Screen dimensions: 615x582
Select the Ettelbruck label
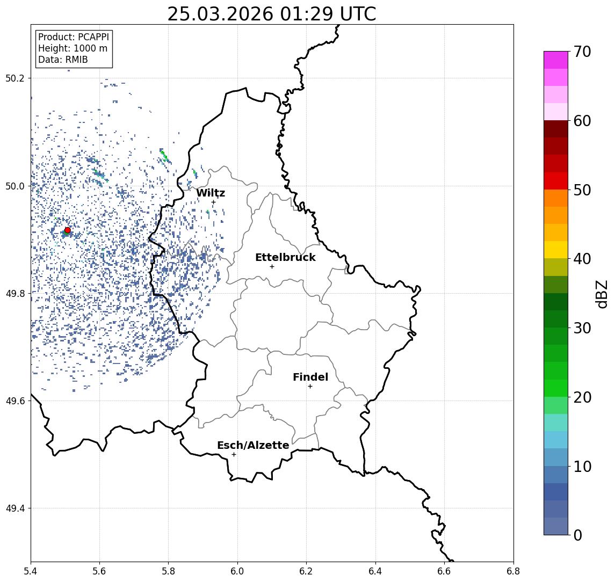[285, 257]
